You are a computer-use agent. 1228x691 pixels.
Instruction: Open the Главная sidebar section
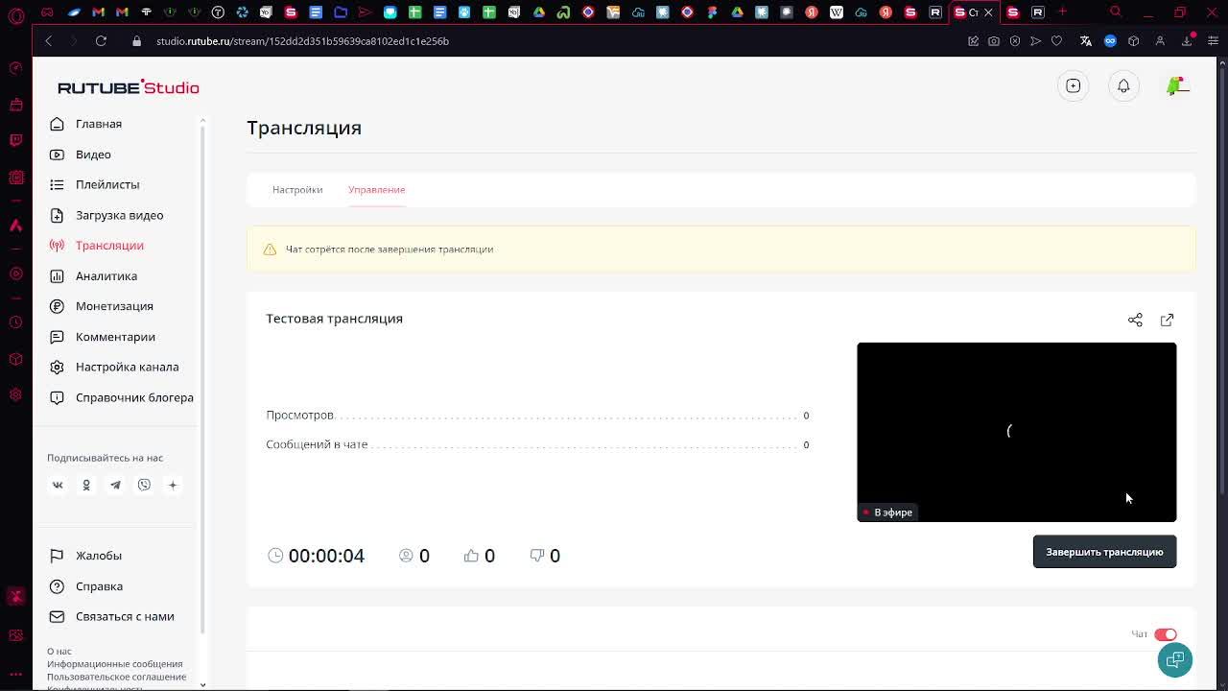pyautogui.click(x=98, y=124)
